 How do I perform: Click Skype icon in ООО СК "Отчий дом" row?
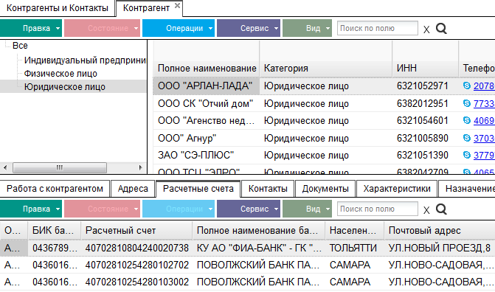[466, 103]
